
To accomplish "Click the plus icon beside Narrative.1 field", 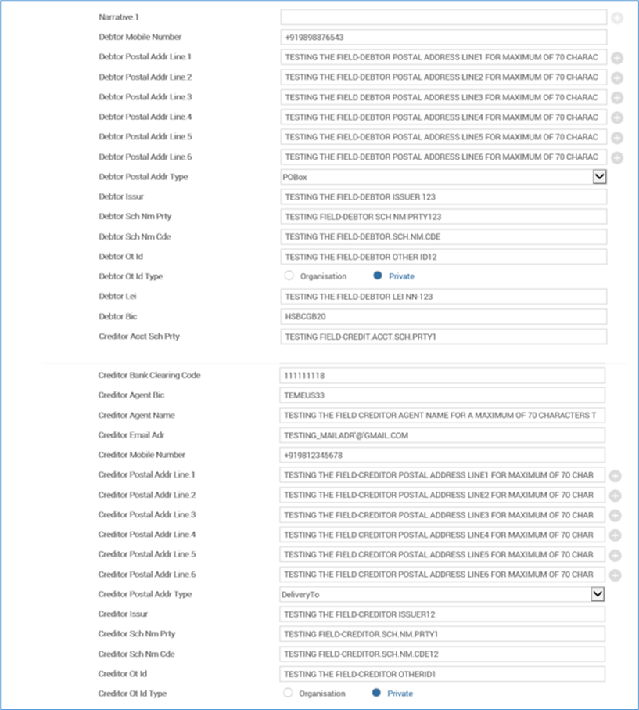I will 617,17.
